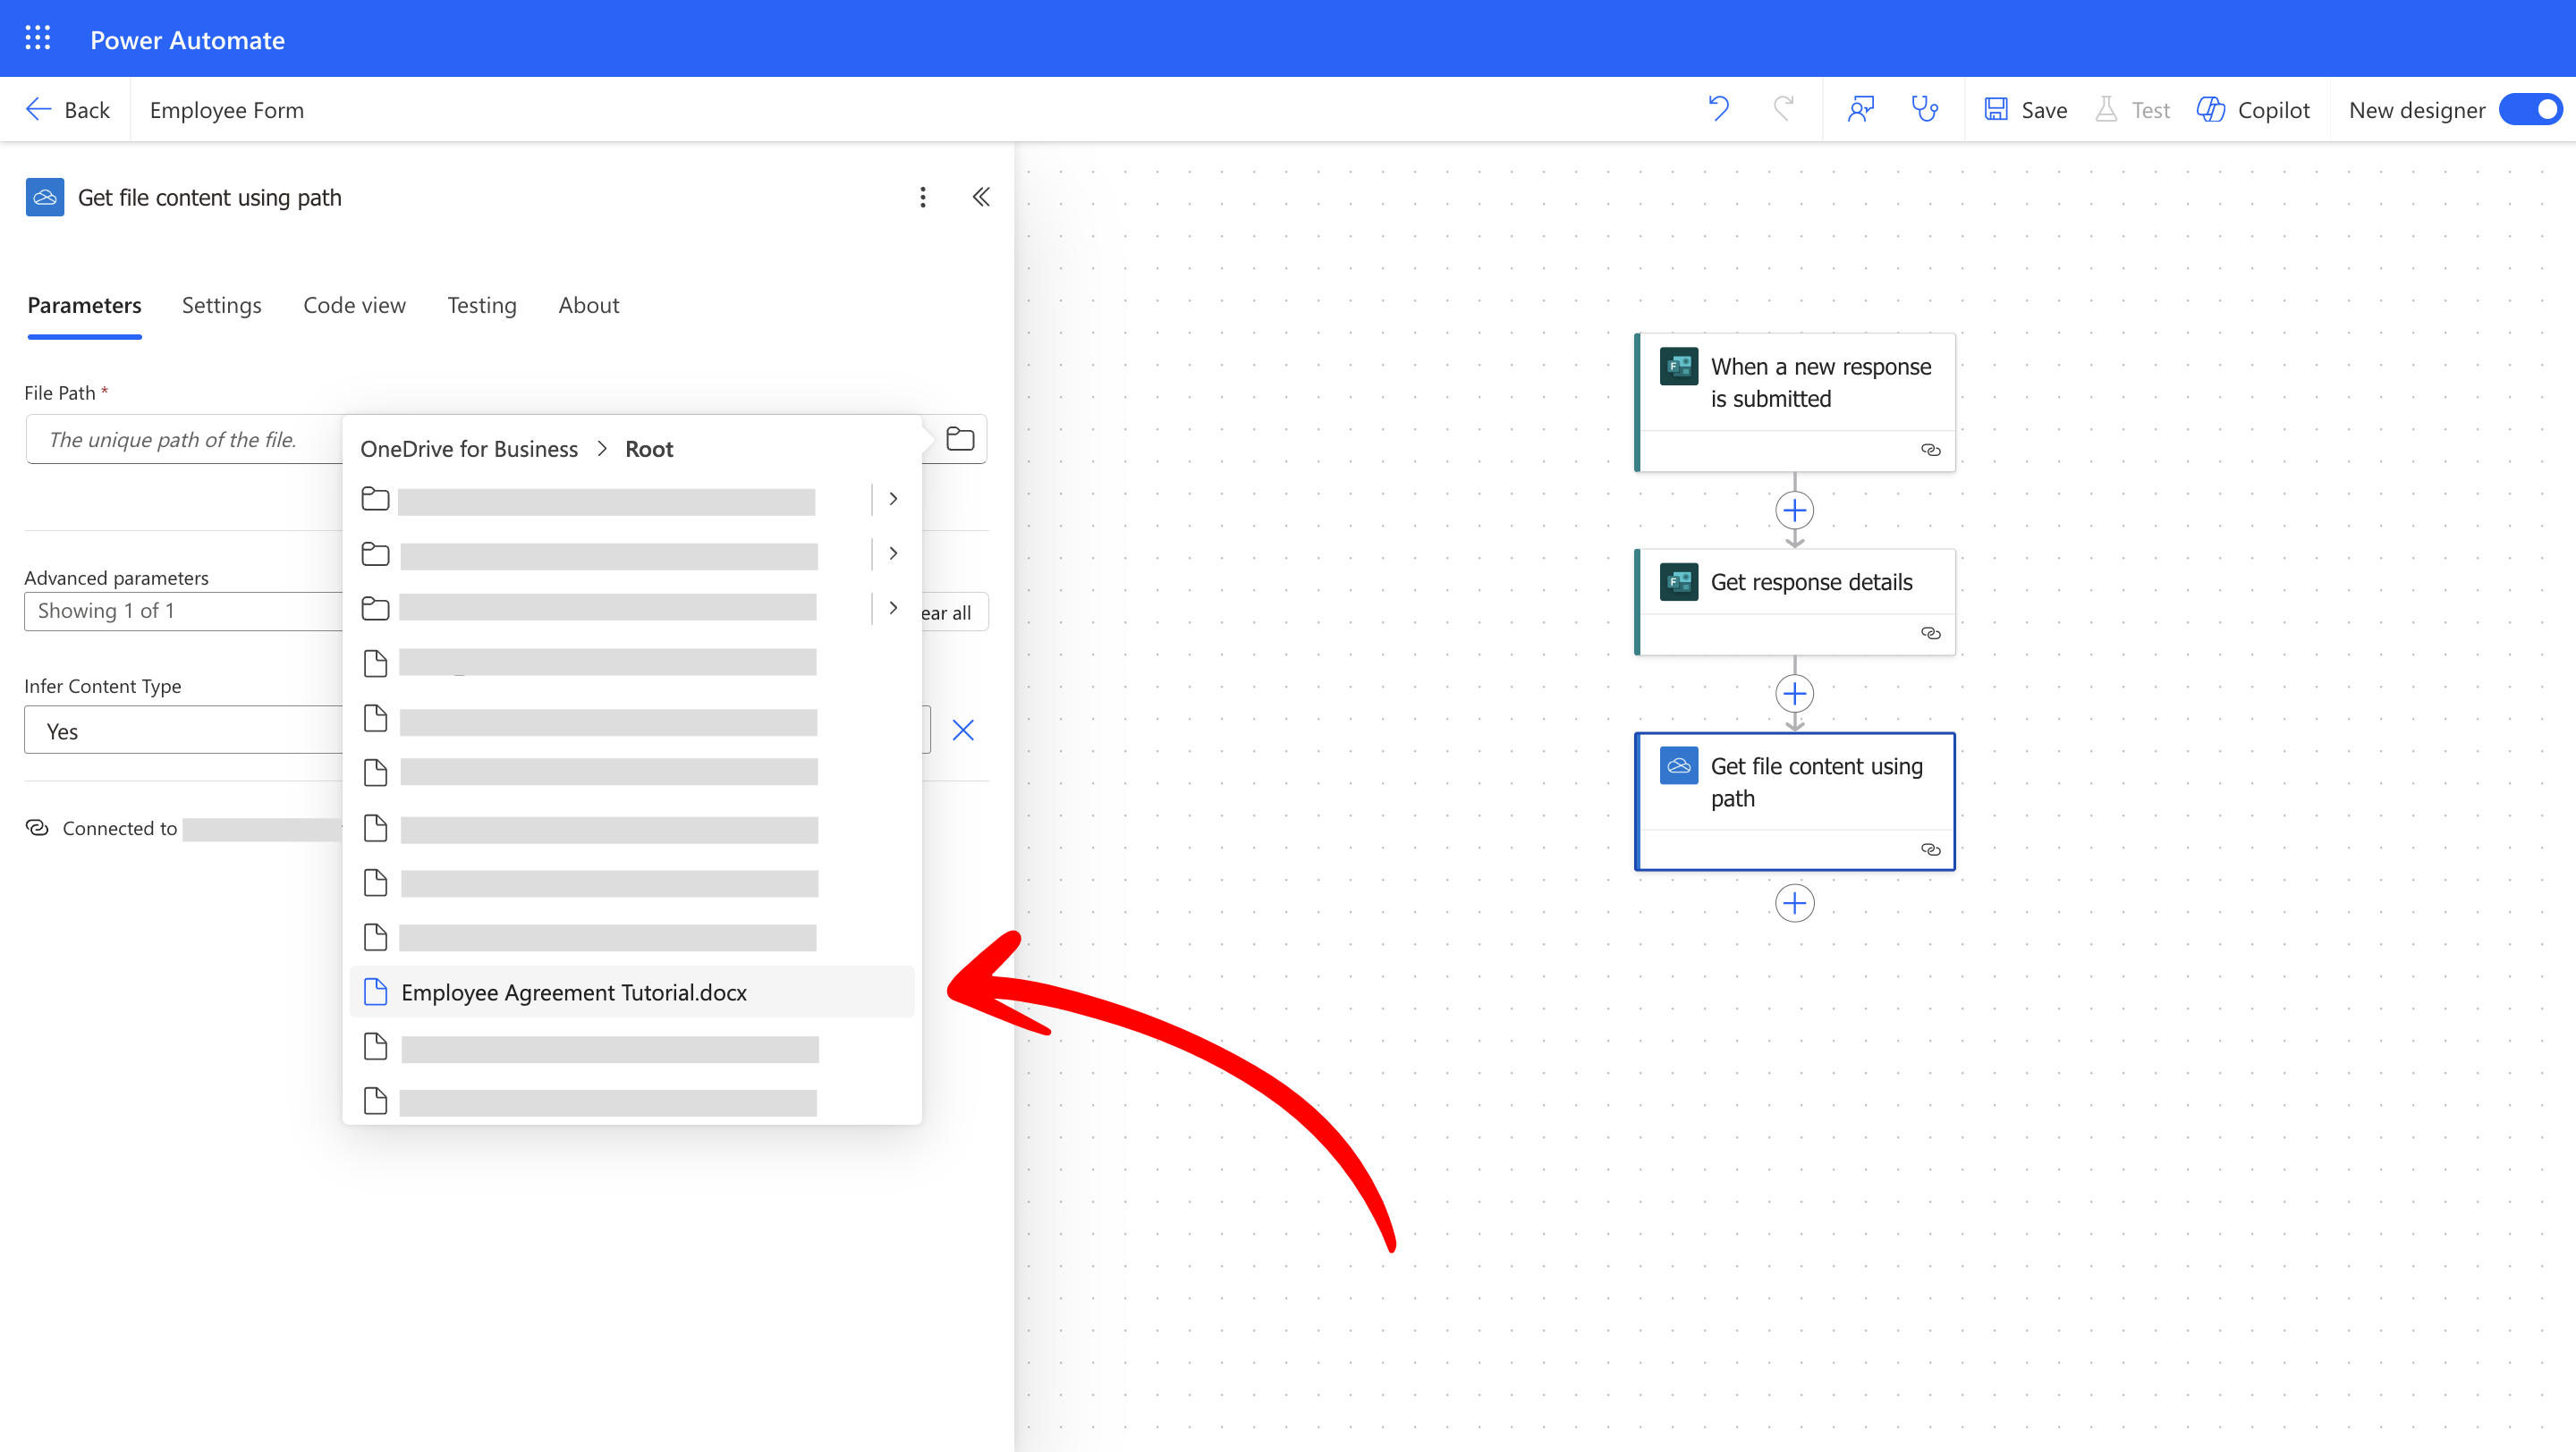Collapse the panel with double chevron

[x=981, y=197]
